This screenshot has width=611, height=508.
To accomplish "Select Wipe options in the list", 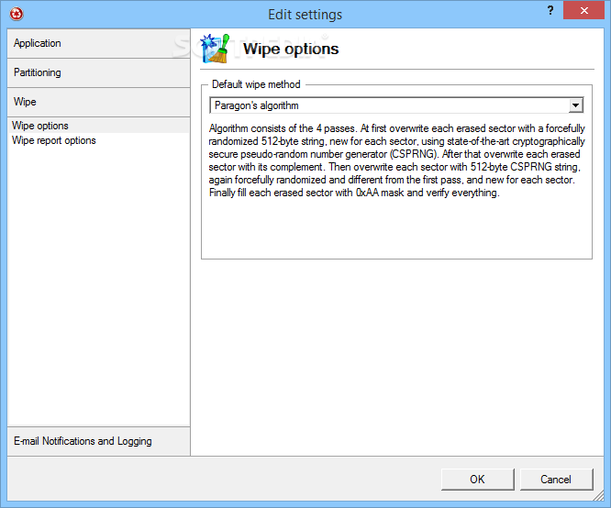I will [98, 126].
